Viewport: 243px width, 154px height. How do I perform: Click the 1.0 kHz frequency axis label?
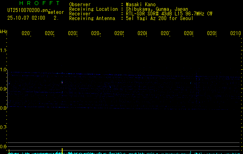[3, 70]
